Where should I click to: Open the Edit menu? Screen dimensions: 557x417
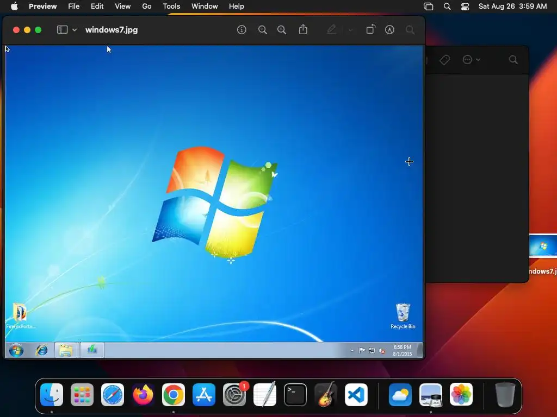(x=97, y=7)
